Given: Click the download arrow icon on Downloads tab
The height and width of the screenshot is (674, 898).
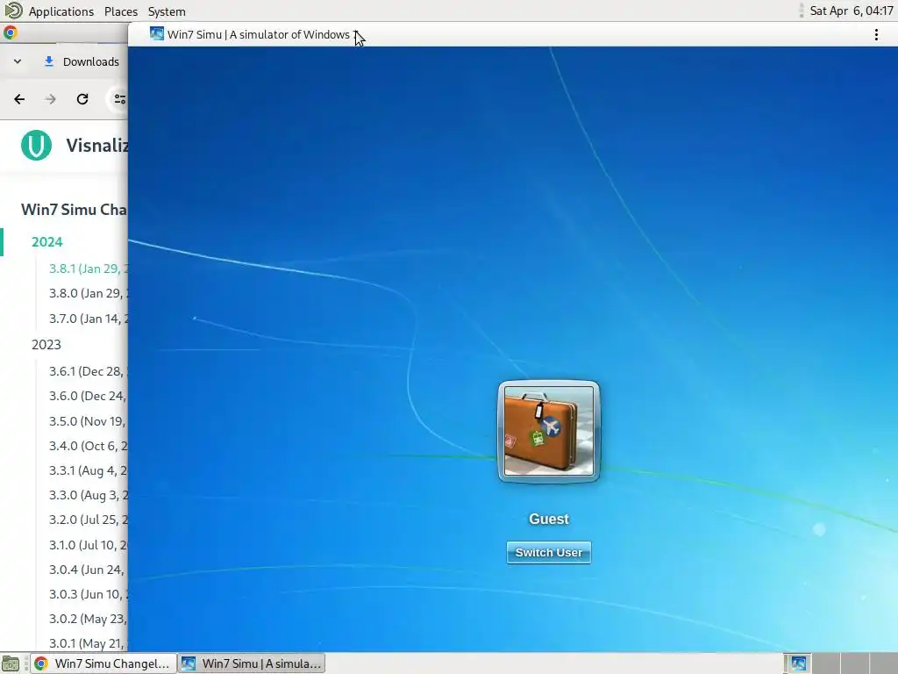Looking at the screenshot, I should coord(49,61).
